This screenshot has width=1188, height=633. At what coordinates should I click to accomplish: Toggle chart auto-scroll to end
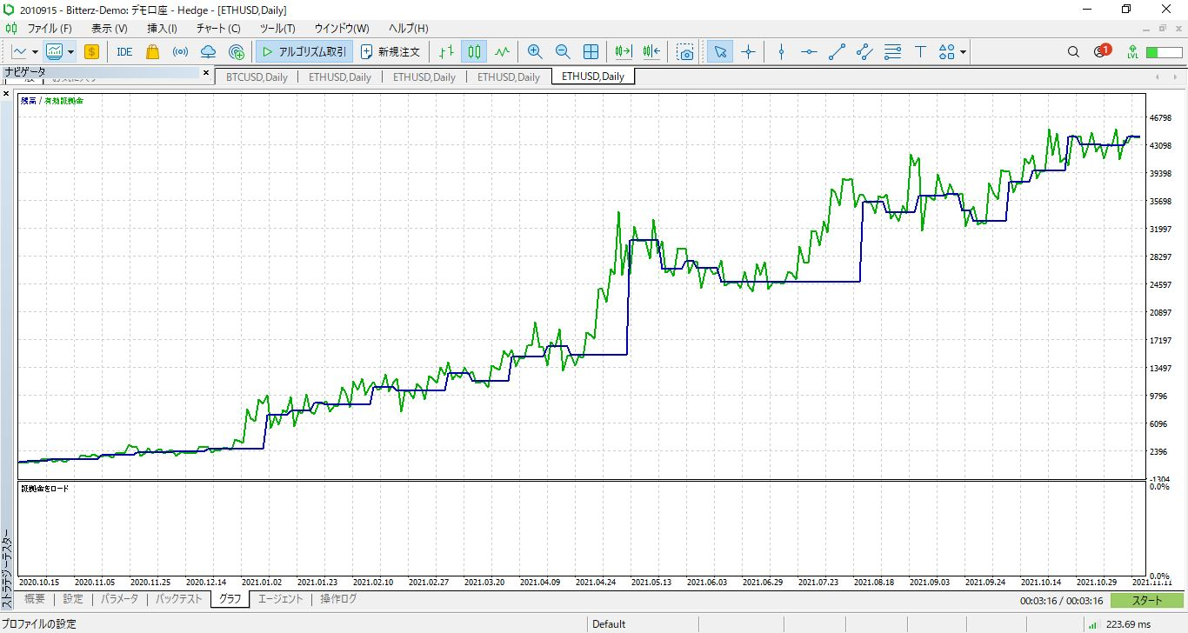pyautogui.click(x=624, y=52)
